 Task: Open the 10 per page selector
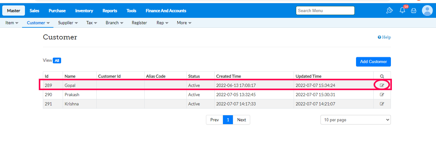tap(355, 120)
